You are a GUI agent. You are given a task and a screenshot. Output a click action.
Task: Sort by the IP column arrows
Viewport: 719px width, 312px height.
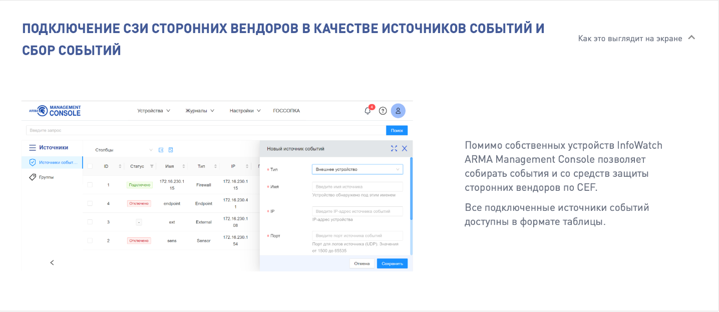click(x=247, y=166)
